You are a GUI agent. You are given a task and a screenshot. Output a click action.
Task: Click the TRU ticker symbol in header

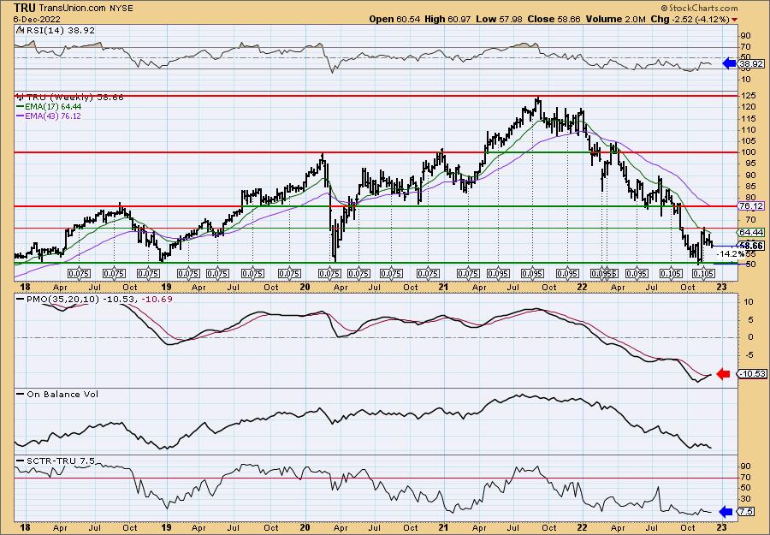pyautogui.click(x=25, y=8)
